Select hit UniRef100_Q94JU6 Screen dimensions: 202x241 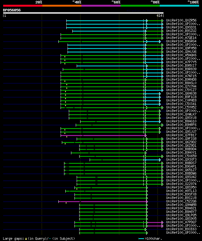tap(181, 52)
